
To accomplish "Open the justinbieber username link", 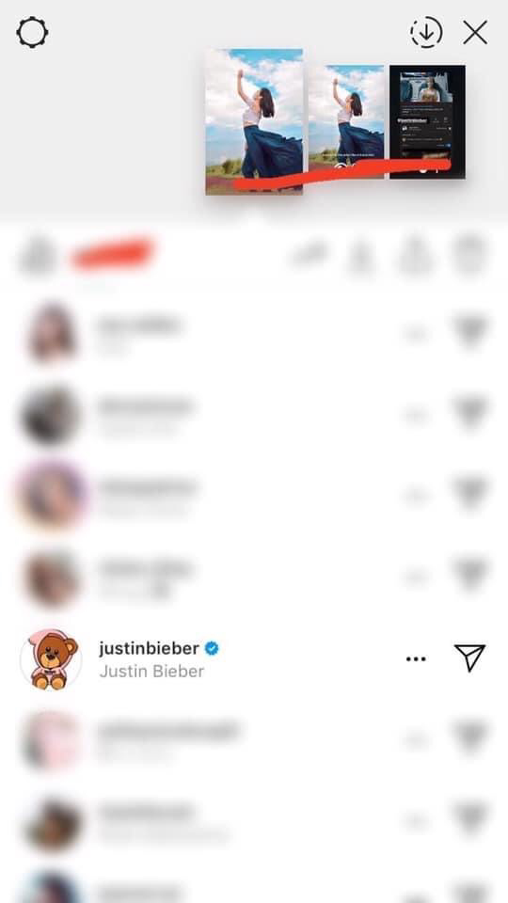I will (x=150, y=648).
